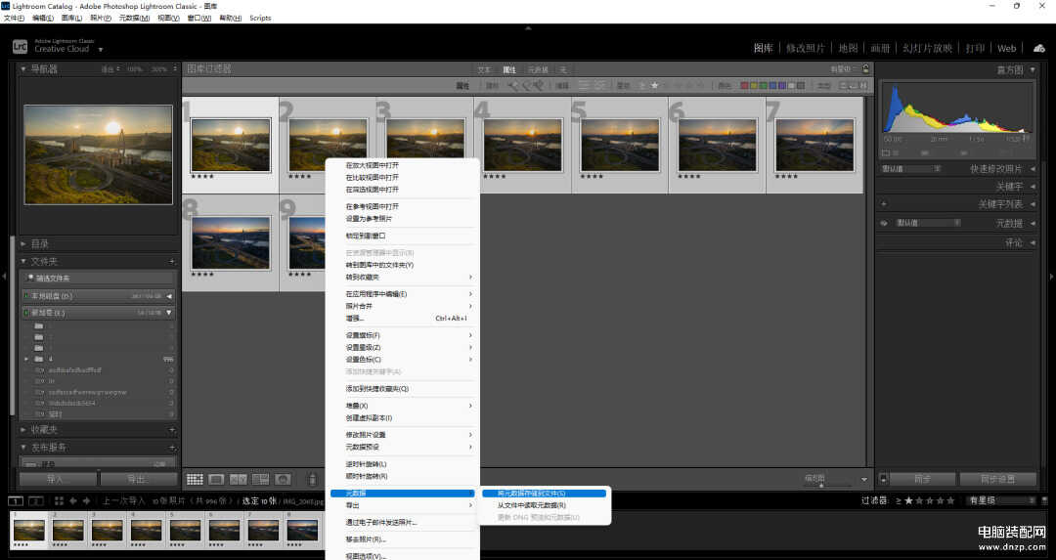Open the Creative Cloud identity plate dropdown

(x=101, y=49)
